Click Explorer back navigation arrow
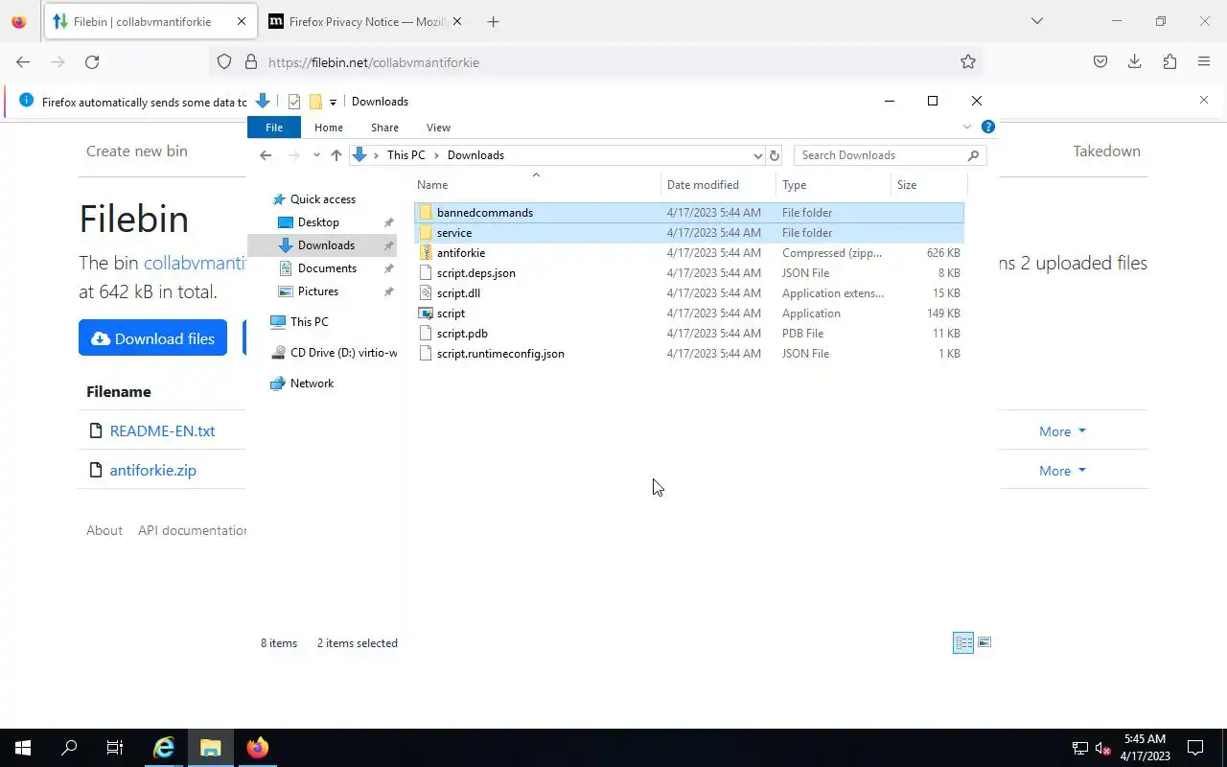The height and width of the screenshot is (767, 1227). click(x=266, y=155)
